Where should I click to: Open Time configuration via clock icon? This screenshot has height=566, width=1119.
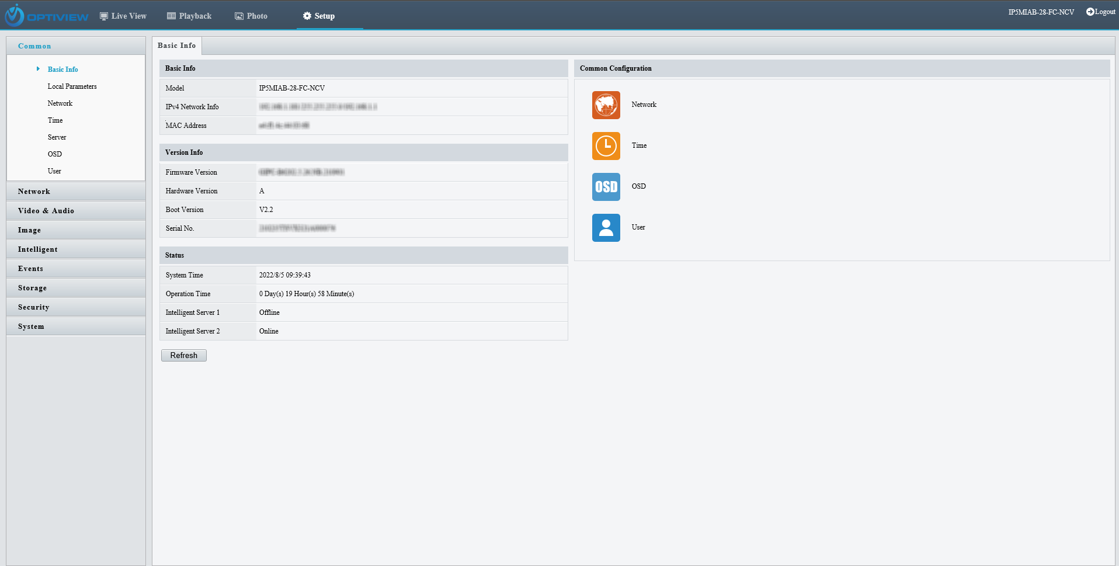pos(606,146)
